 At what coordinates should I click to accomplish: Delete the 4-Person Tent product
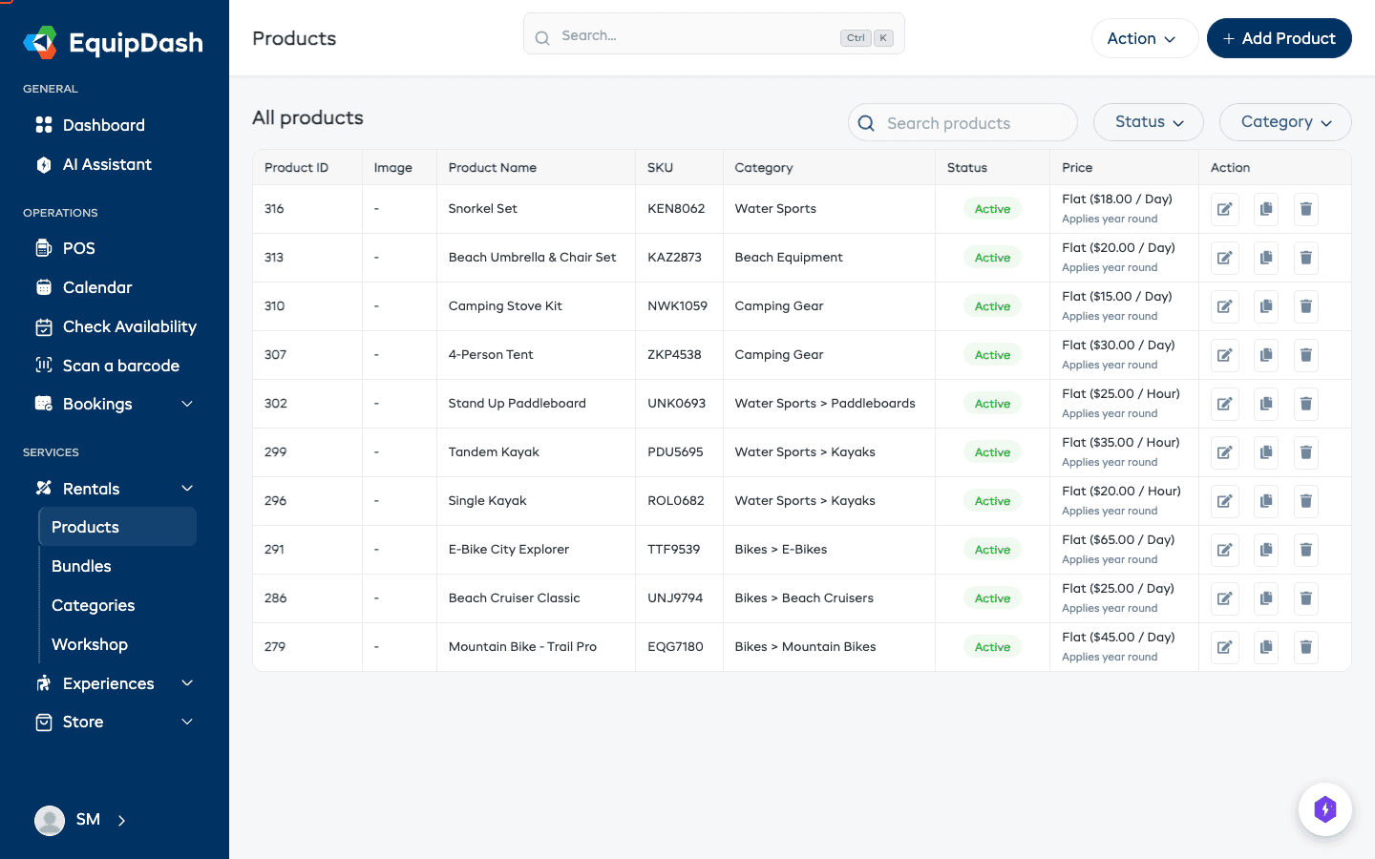1305,354
